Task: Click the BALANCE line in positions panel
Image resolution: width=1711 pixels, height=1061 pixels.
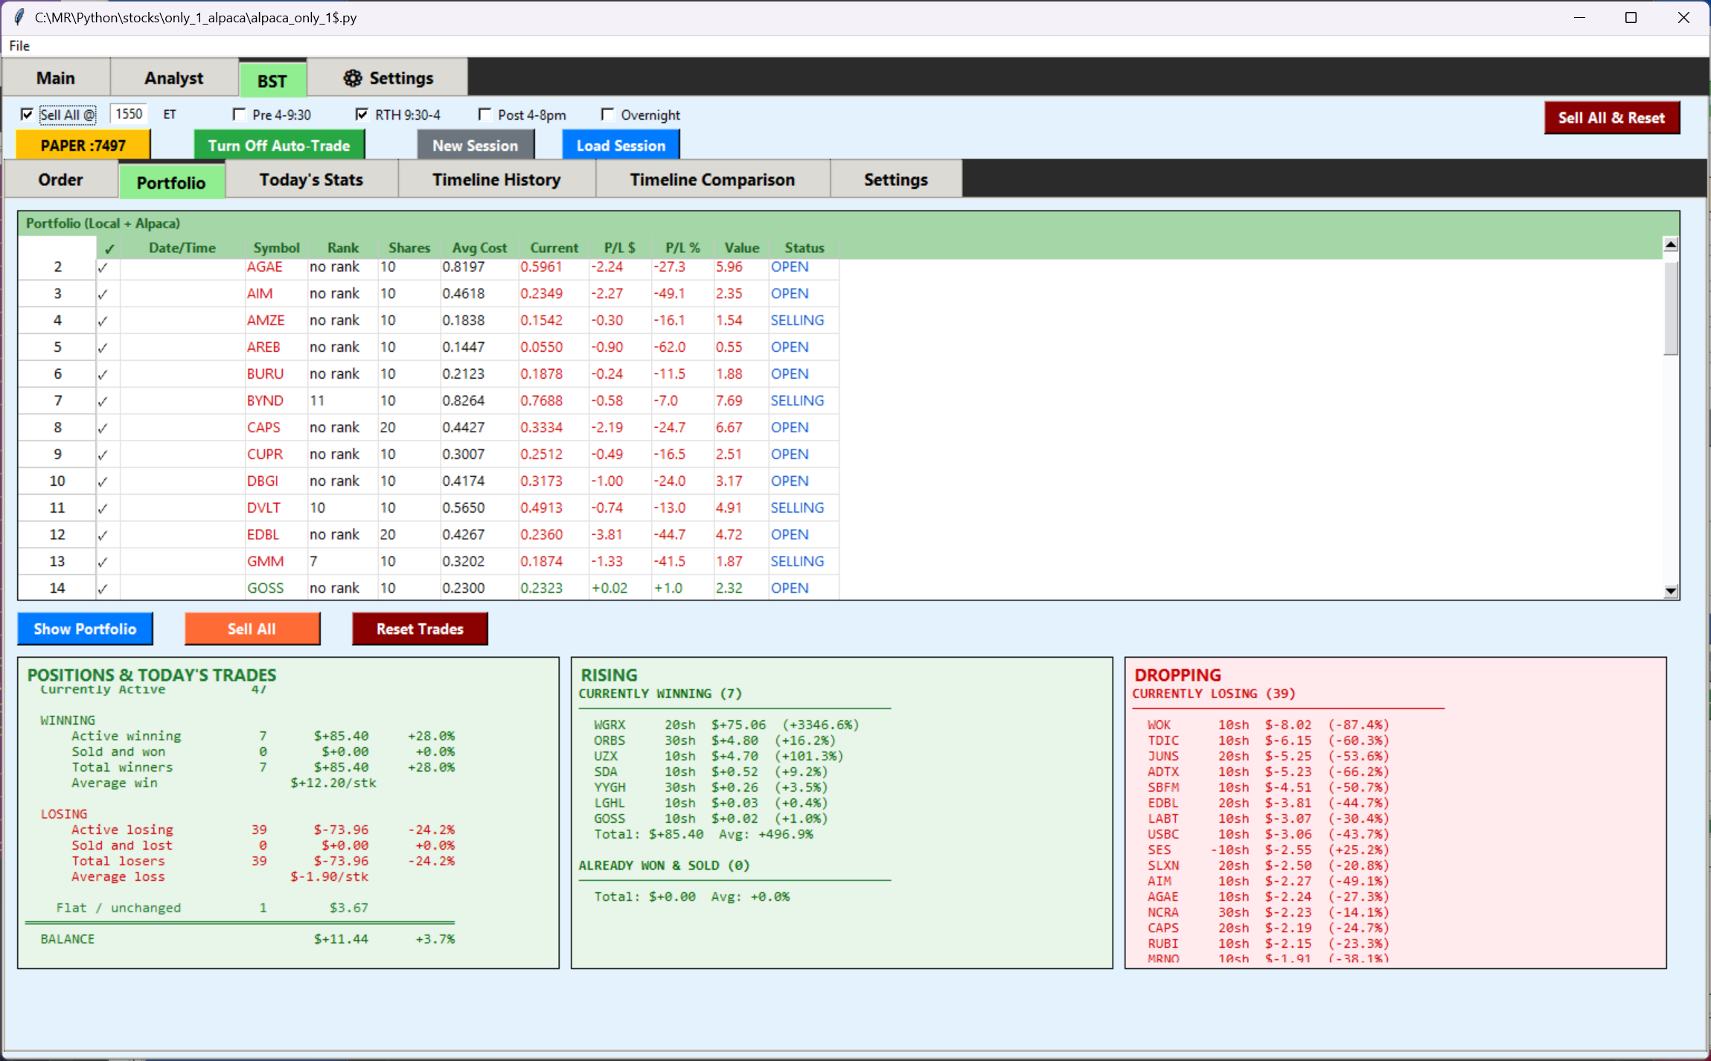Action: coord(247,939)
